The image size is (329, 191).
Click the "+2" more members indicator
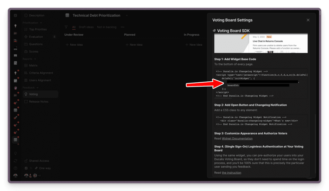pos(39,176)
